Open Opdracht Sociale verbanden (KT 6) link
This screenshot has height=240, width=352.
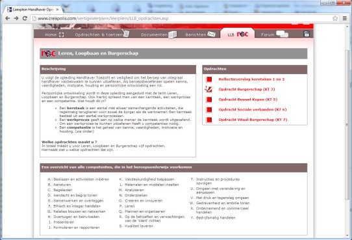[253, 109]
